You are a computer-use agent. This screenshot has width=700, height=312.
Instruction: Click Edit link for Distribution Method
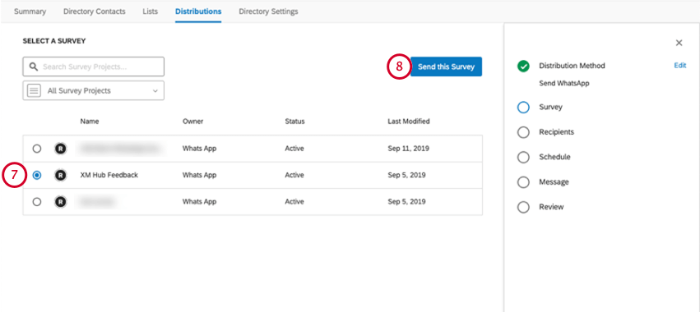[x=680, y=66]
